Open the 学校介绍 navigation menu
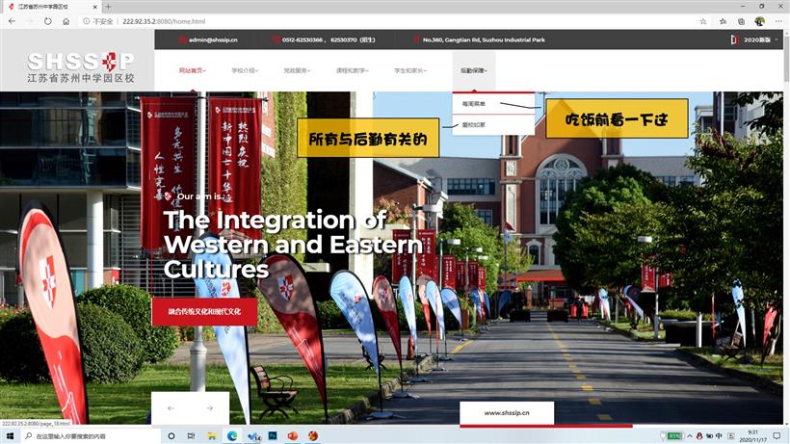This screenshot has width=790, height=444. (x=245, y=70)
